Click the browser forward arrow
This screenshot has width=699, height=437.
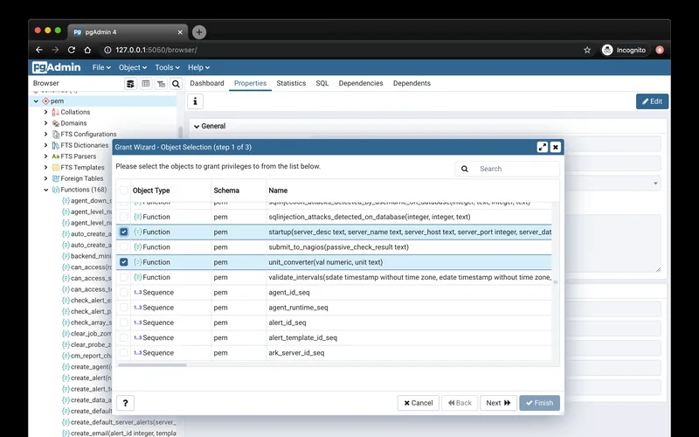point(55,50)
